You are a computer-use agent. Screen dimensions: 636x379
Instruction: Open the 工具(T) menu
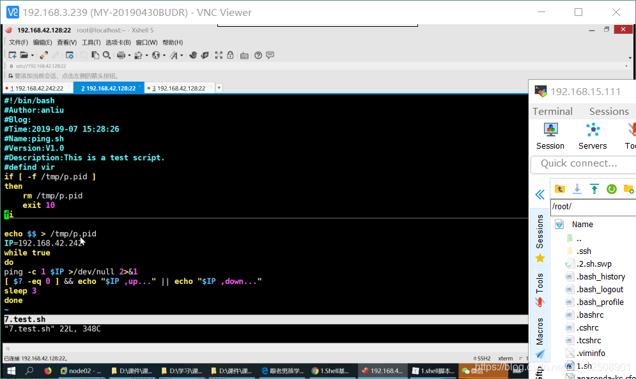click(x=91, y=43)
